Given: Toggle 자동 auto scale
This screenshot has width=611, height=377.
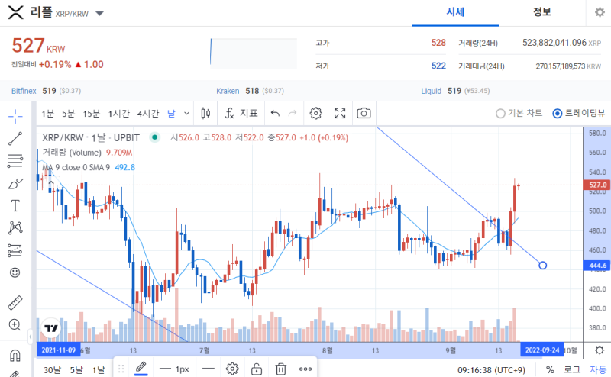Looking at the screenshot, I should click(x=598, y=369).
